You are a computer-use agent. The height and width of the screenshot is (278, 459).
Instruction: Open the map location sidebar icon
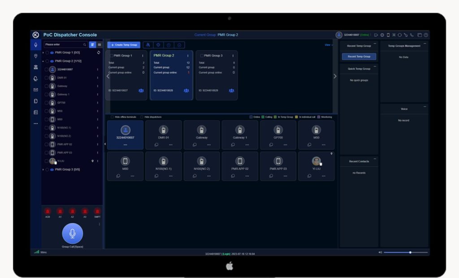click(36, 56)
